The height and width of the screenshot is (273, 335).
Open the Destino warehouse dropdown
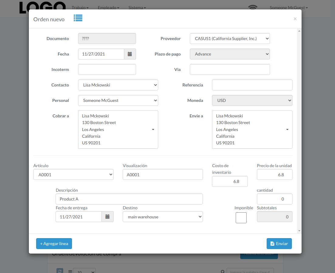pyautogui.click(x=162, y=217)
